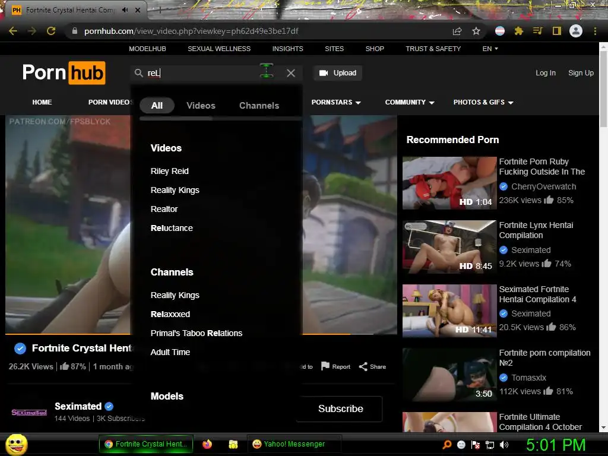This screenshot has height=456, width=608.
Task: Expand the COMMUNITY dropdown menu
Action: [x=410, y=102]
